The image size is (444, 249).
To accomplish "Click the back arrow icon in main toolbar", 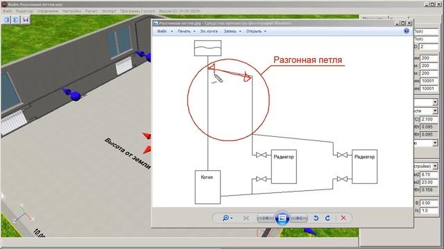I will click(x=7, y=20).
